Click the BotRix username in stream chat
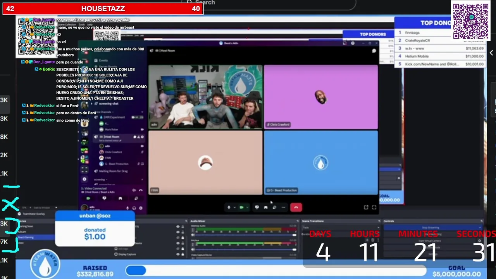The height and width of the screenshot is (279, 496). (49, 69)
